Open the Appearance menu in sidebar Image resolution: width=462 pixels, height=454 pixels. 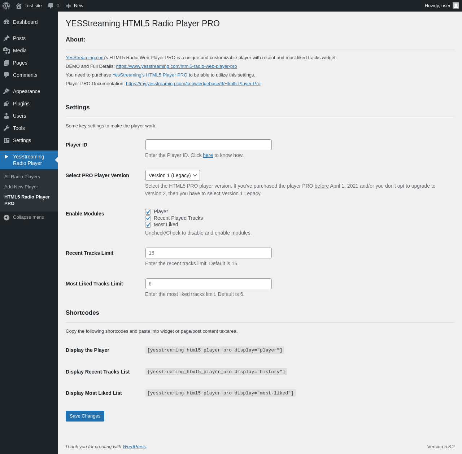[x=26, y=91]
